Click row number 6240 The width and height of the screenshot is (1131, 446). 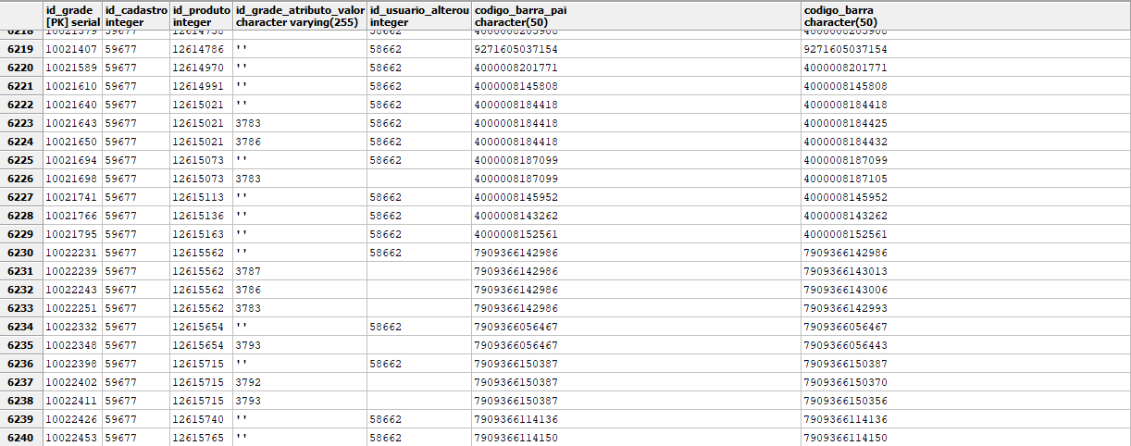20,438
